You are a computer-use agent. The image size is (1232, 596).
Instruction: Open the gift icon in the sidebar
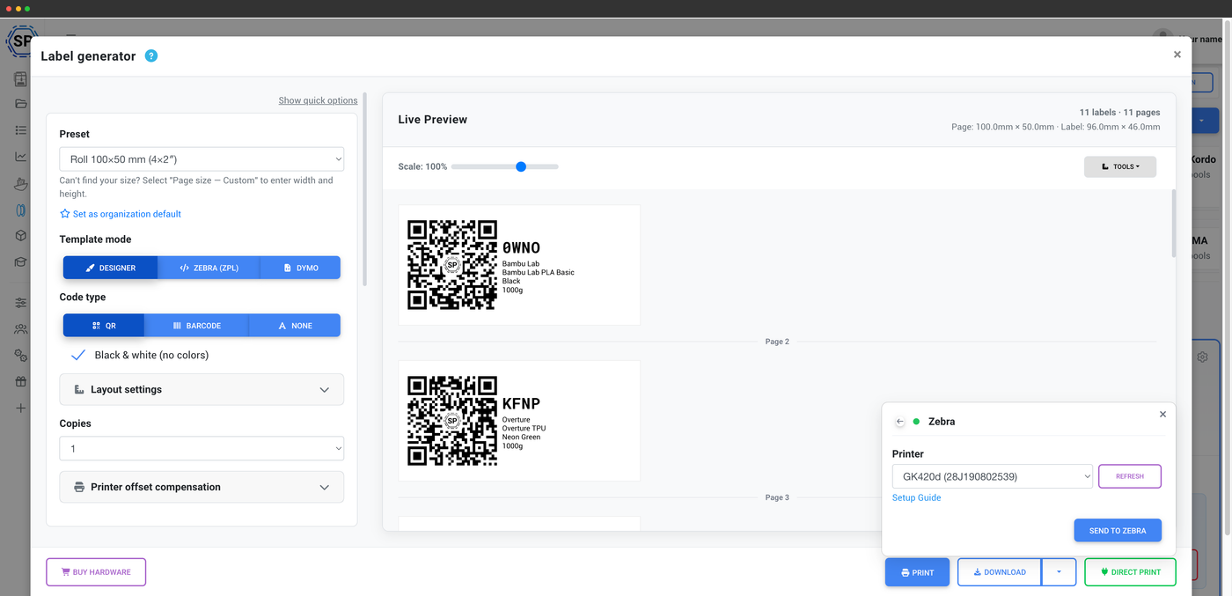pos(21,382)
